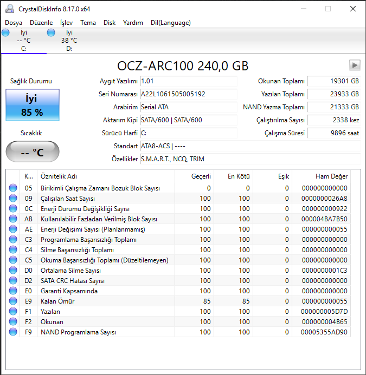Select the Kalan Ömür attribute row
Screen dimensions: 366x375
(178, 301)
